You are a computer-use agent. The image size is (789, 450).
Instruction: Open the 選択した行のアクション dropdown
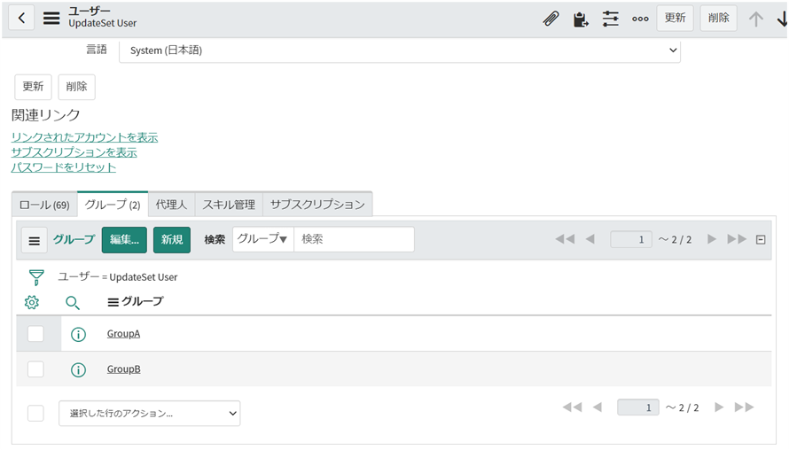click(x=150, y=414)
